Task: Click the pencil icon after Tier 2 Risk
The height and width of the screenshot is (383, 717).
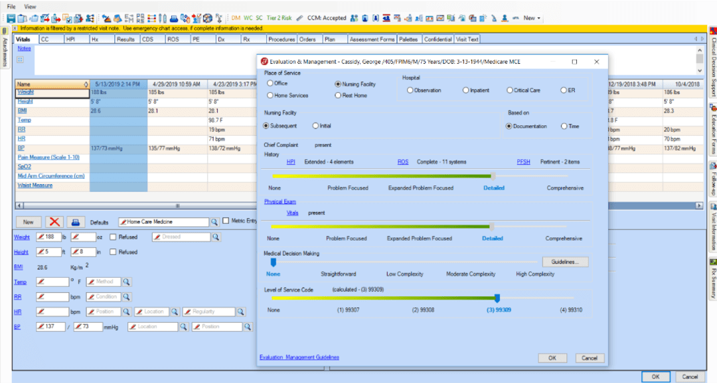Action: click(x=299, y=18)
